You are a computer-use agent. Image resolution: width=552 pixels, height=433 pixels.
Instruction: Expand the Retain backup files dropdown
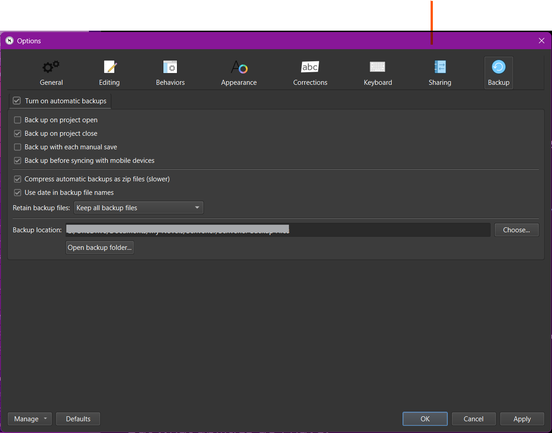coord(138,208)
